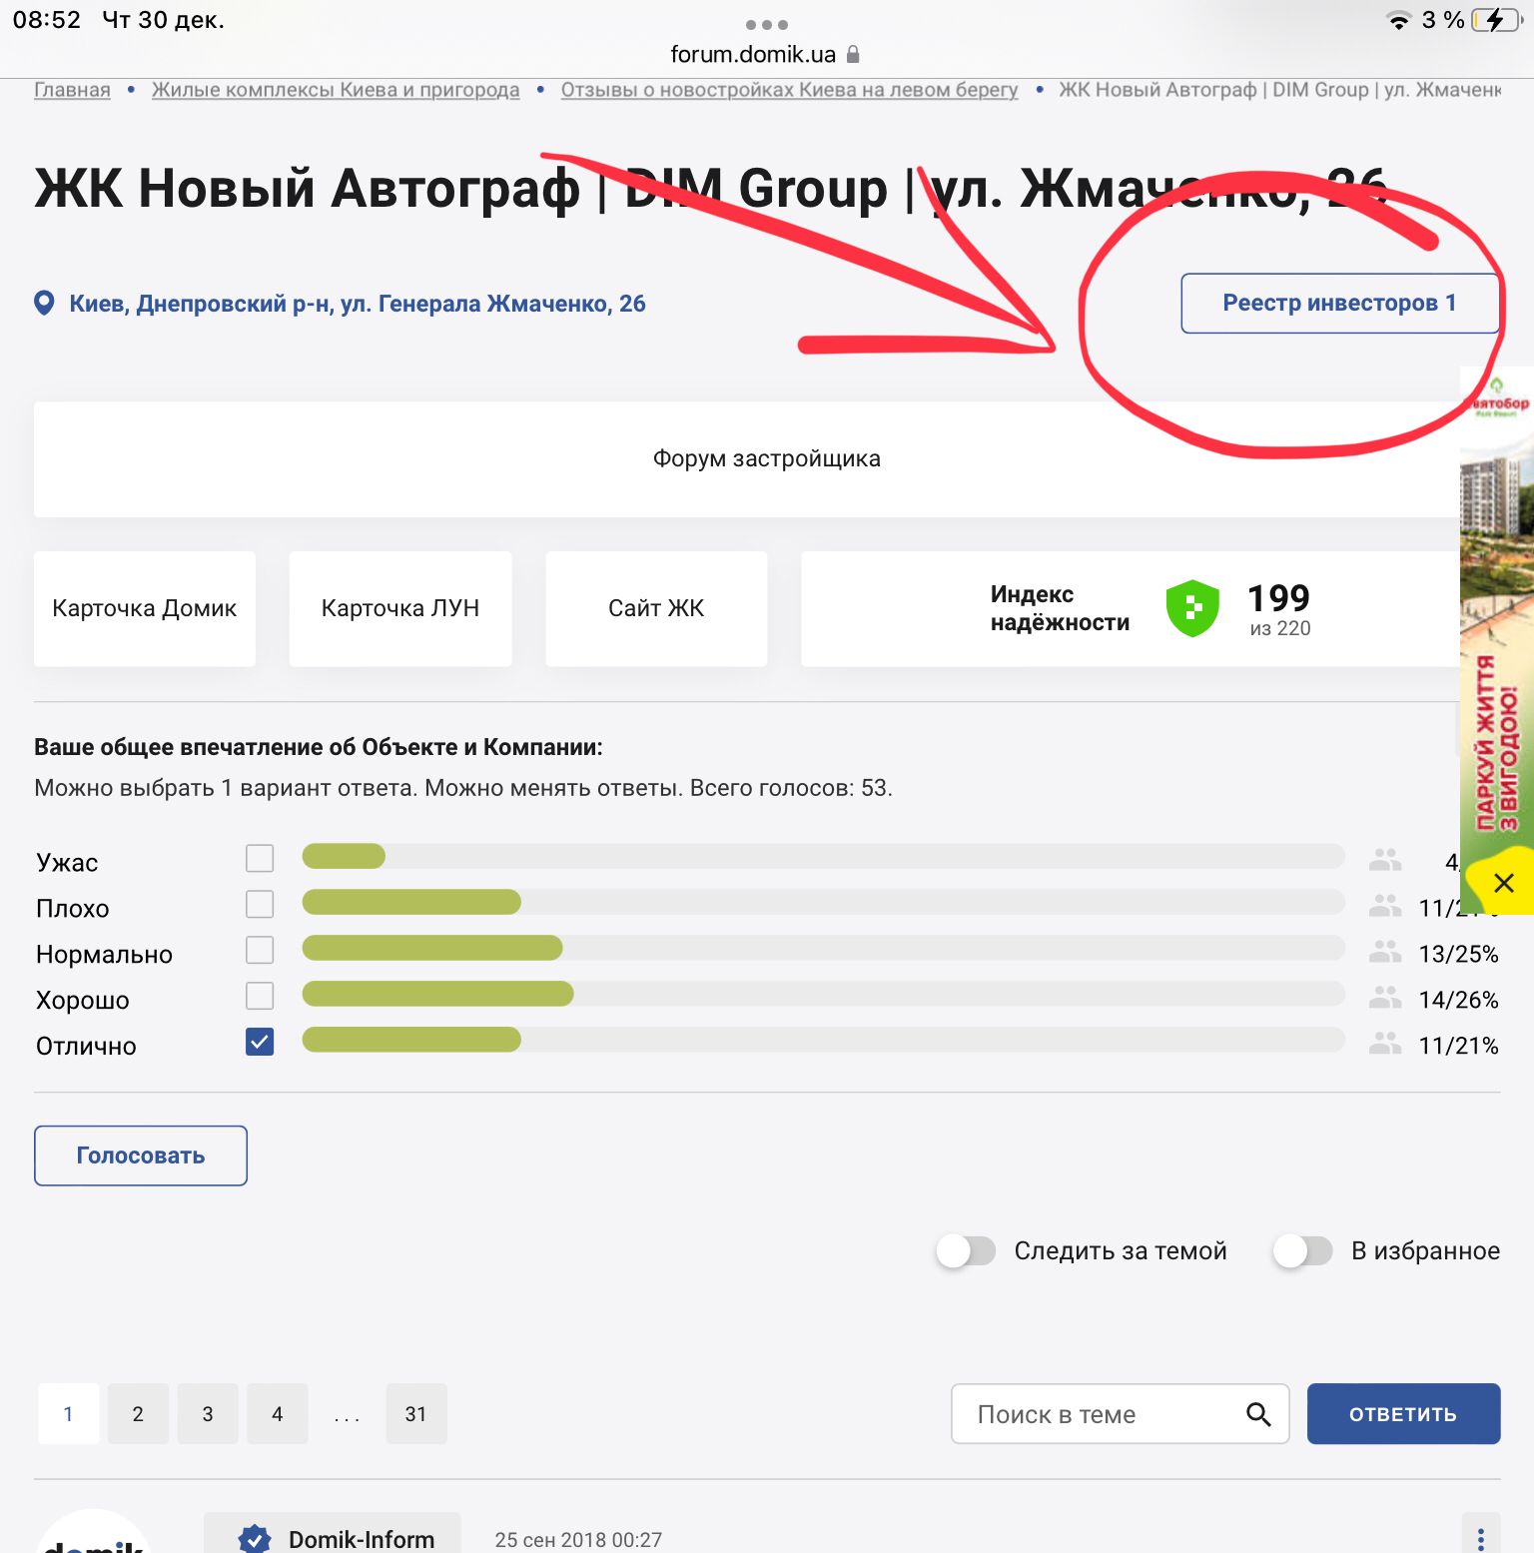1534x1553 pixels.
Task: Go to page 2 of the thread
Action: [138, 1413]
